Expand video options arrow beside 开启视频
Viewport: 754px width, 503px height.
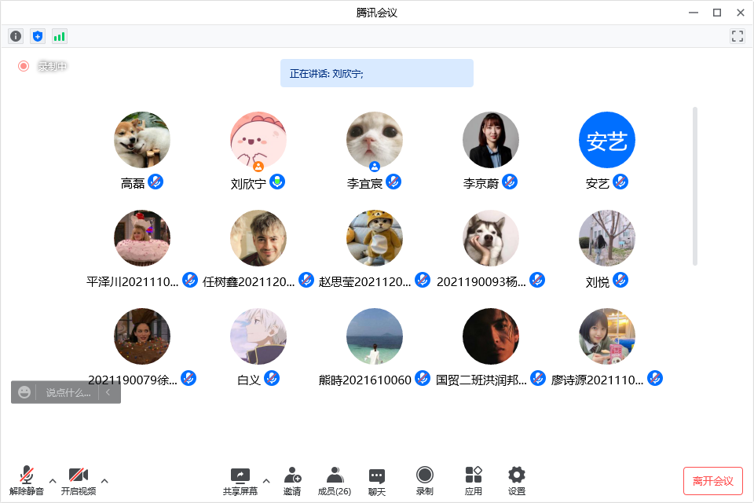coord(104,481)
